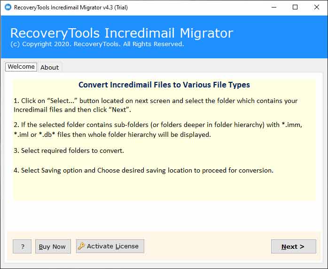
Task: Open help with the ? button
Action: click(22, 246)
